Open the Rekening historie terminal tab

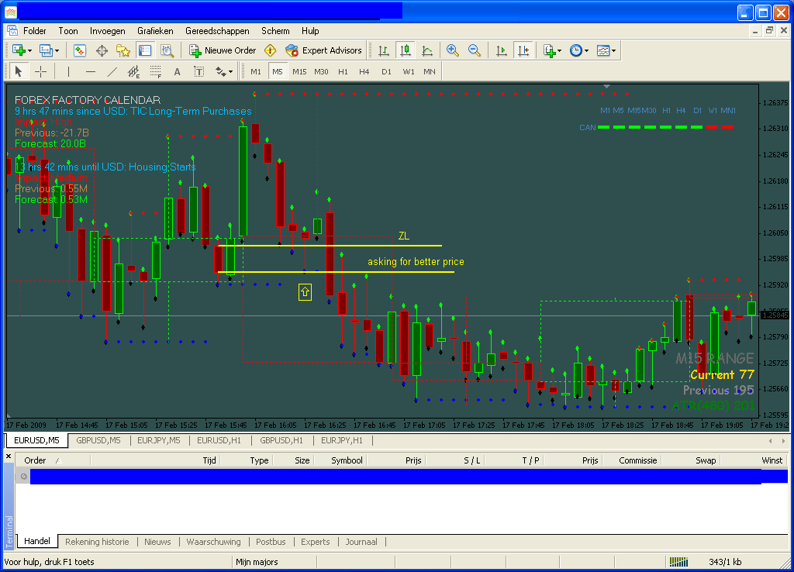pyautogui.click(x=97, y=542)
